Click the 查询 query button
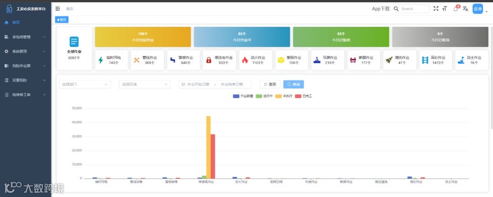The width and height of the screenshot is (493, 197). [294, 84]
